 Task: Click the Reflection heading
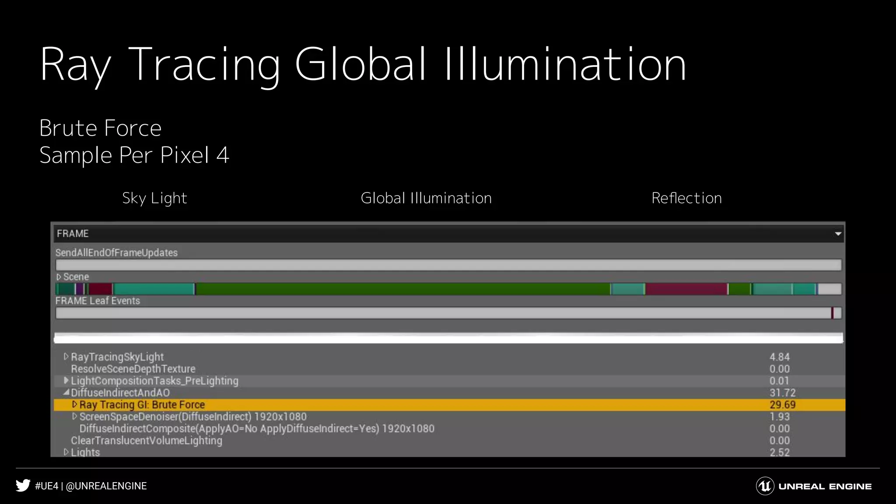686,198
